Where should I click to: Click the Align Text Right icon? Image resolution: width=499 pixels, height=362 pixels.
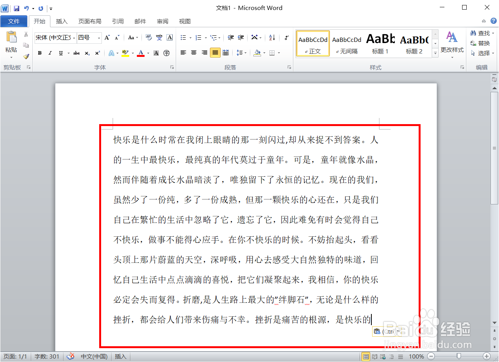coord(205,53)
